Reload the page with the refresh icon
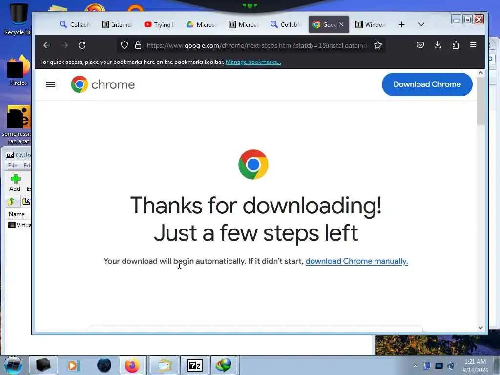The width and height of the screenshot is (500, 375). click(x=82, y=45)
